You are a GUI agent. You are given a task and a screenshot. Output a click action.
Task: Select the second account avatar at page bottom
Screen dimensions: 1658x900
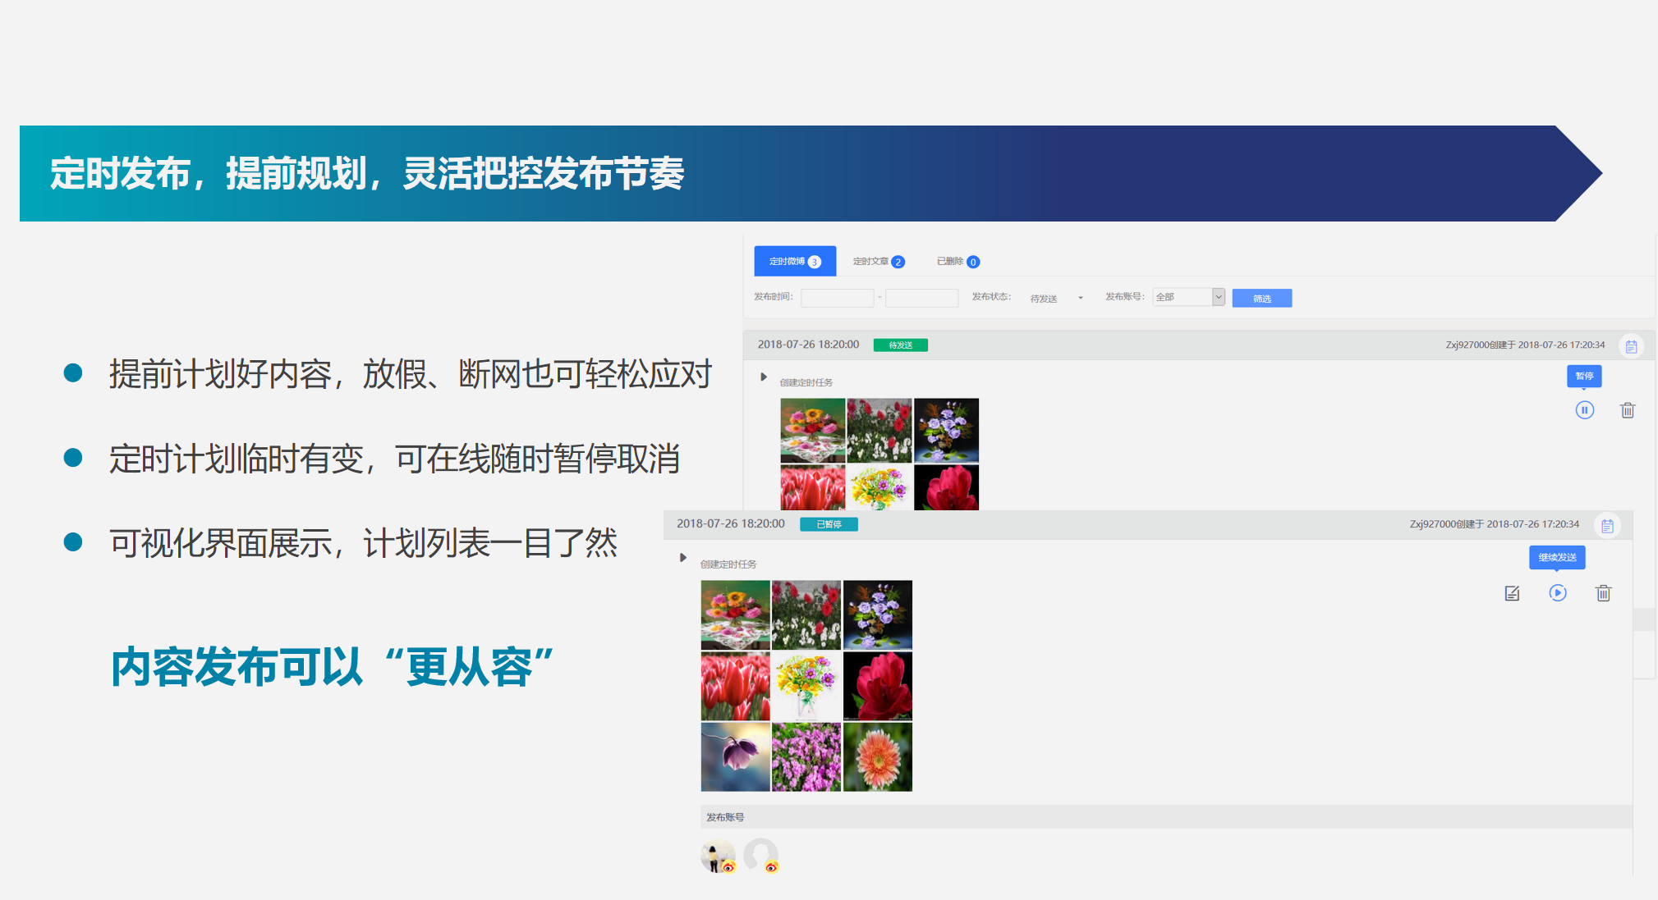[x=760, y=856]
